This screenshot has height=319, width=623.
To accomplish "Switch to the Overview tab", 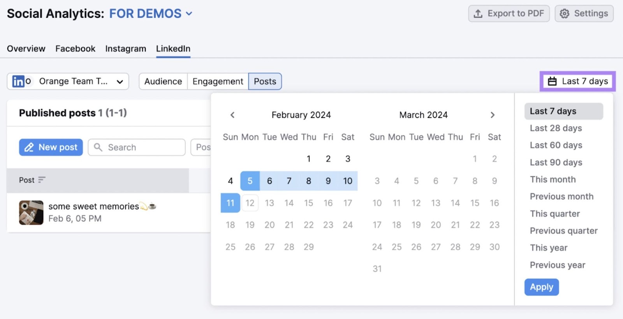I will point(26,49).
